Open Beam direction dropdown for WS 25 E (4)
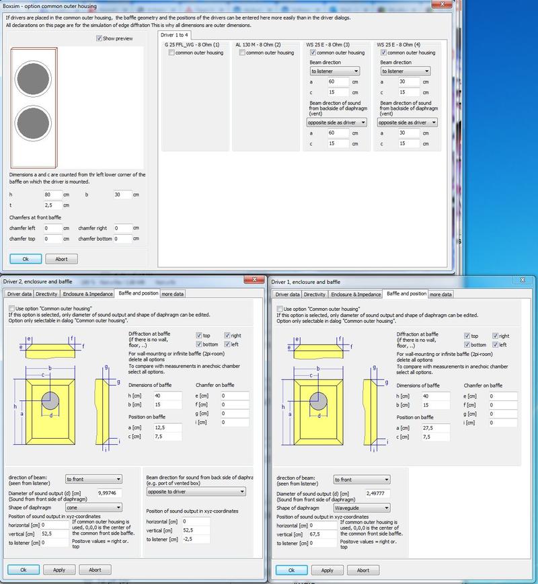 [x=405, y=71]
